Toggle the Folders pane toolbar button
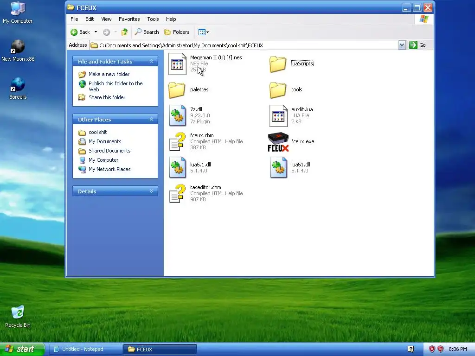The height and width of the screenshot is (356, 475). 177,32
